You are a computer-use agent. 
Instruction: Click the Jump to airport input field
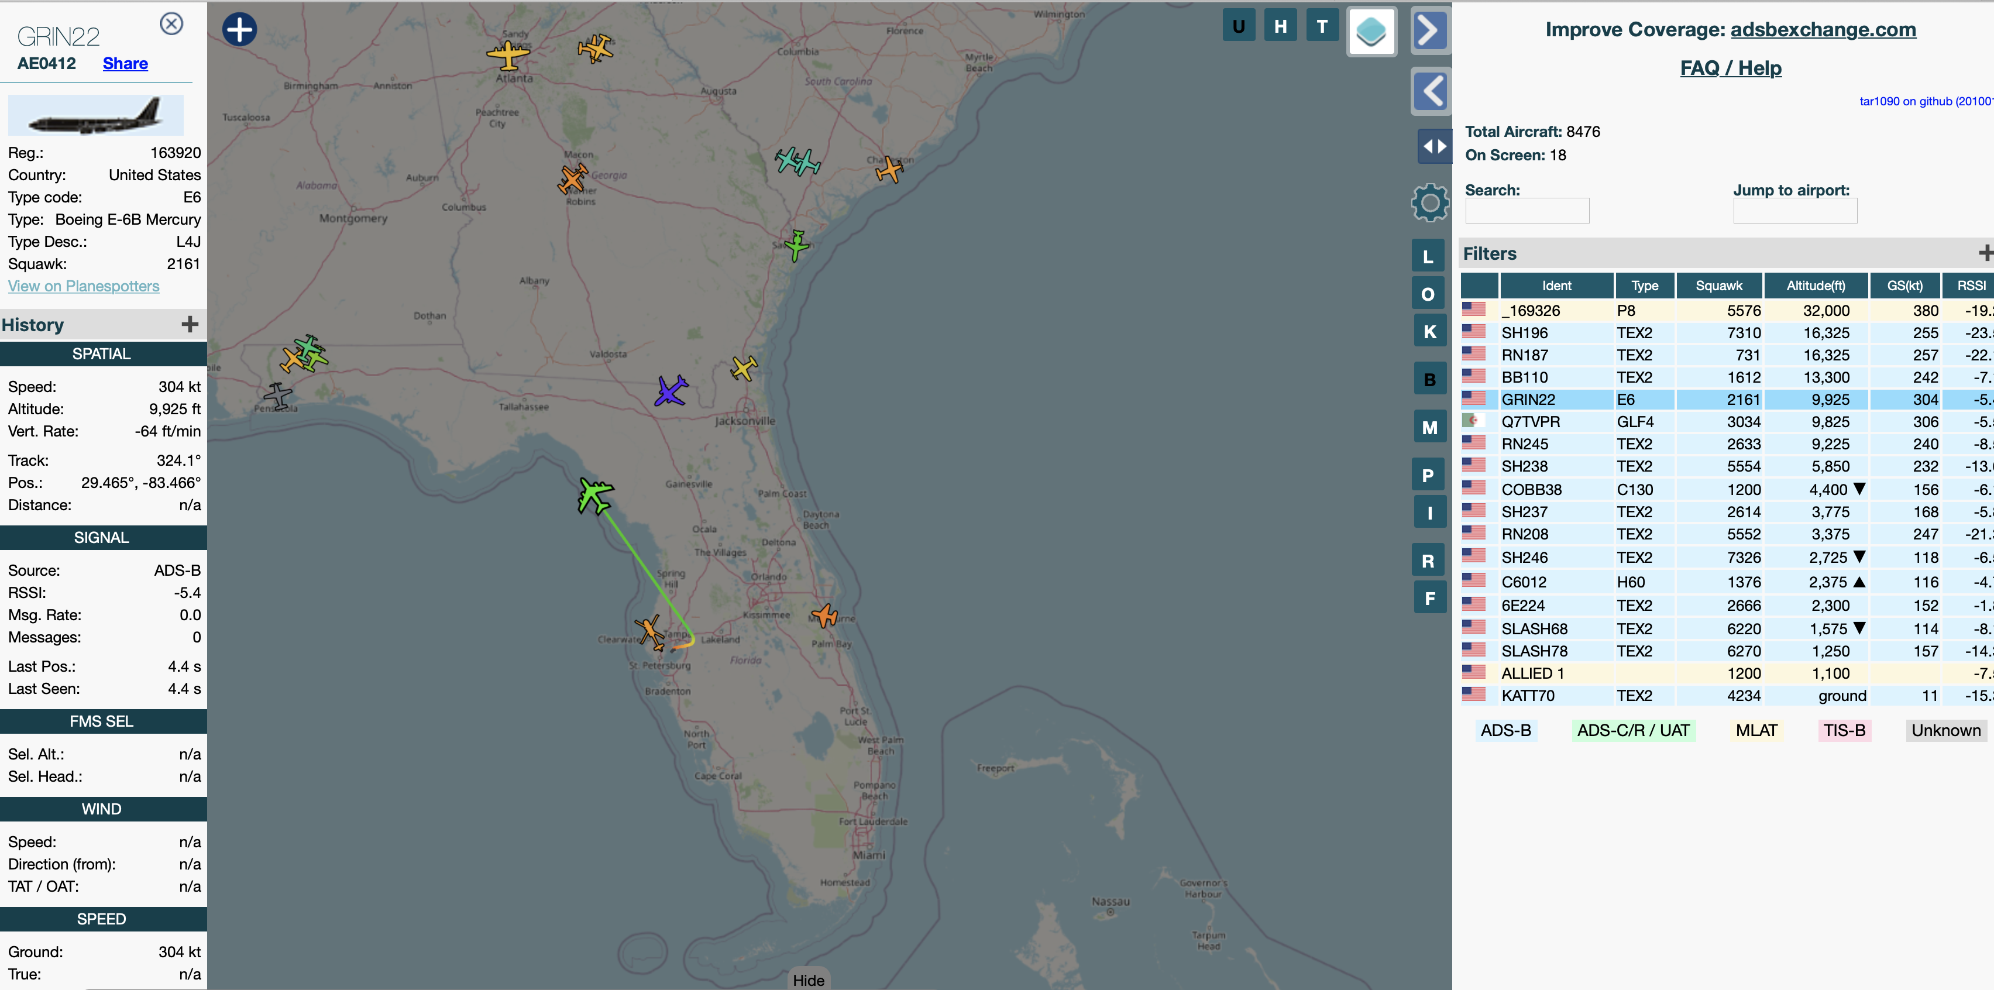1795,211
